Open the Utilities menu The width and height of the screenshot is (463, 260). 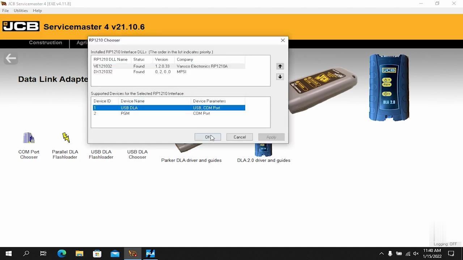[x=21, y=10]
